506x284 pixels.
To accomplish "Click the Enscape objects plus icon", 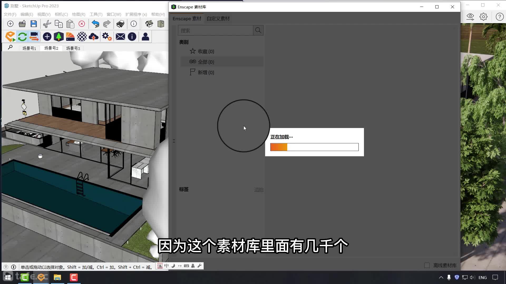I will tap(47, 37).
